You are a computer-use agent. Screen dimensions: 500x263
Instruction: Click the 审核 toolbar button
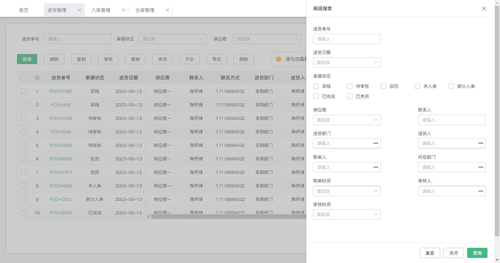(x=108, y=59)
